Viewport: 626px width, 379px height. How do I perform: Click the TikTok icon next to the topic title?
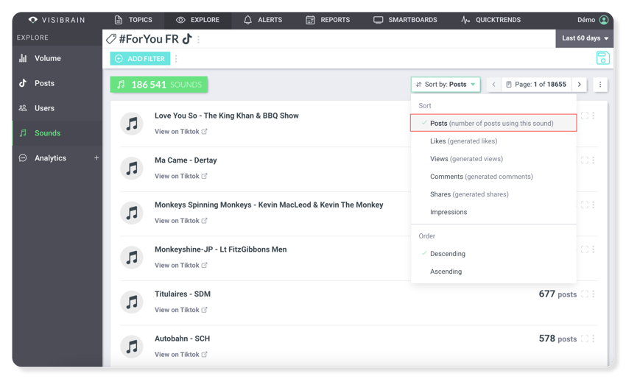(187, 39)
